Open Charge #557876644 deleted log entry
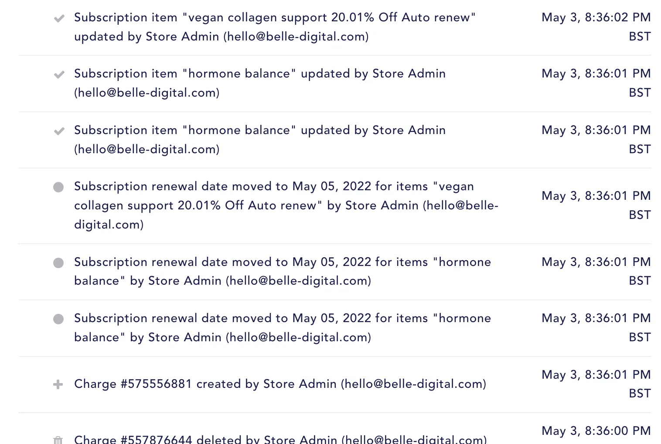This screenshot has width=661, height=444. (x=280, y=439)
